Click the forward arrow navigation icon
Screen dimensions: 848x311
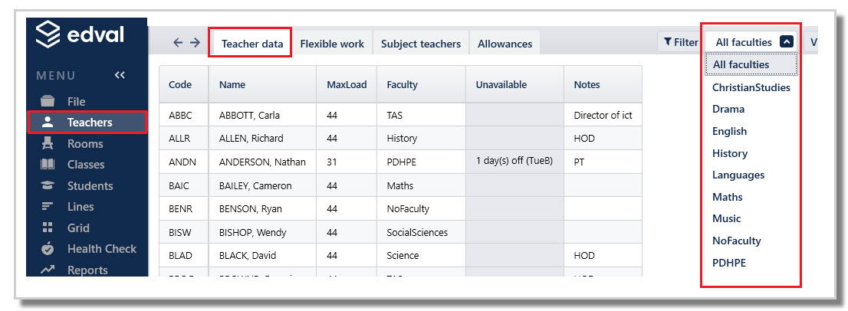click(195, 43)
